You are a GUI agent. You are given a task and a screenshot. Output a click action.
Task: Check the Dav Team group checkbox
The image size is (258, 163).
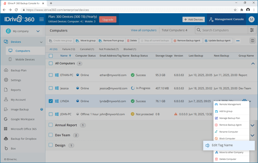pos(51,135)
